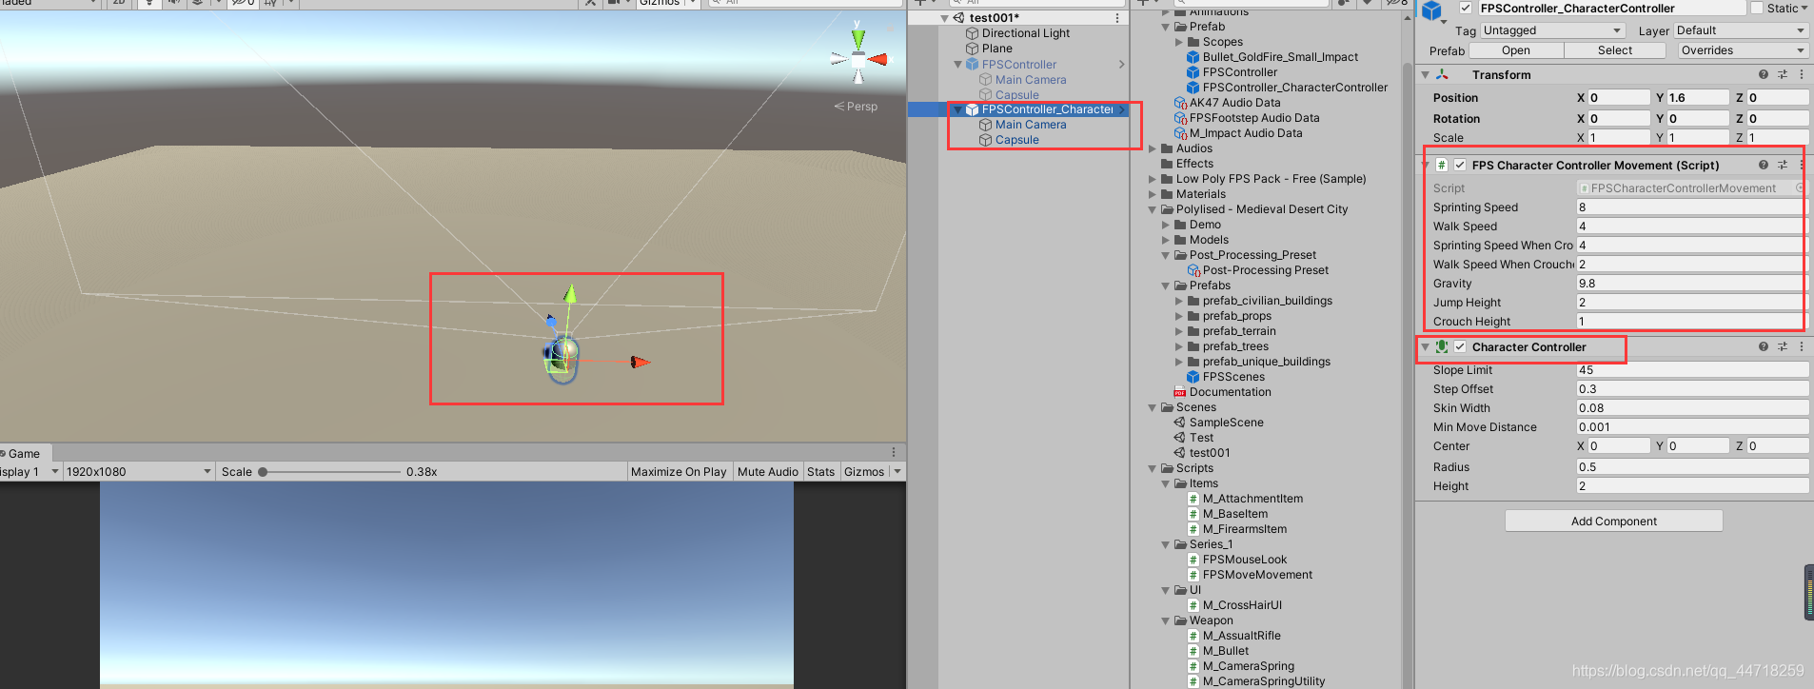Toggle GameObject active checkbox in Inspector
This screenshot has width=1814, height=689.
(x=1467, y=8)
